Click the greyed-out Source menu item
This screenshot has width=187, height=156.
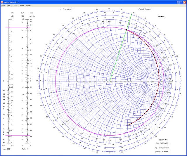click(x=15, y=6)
